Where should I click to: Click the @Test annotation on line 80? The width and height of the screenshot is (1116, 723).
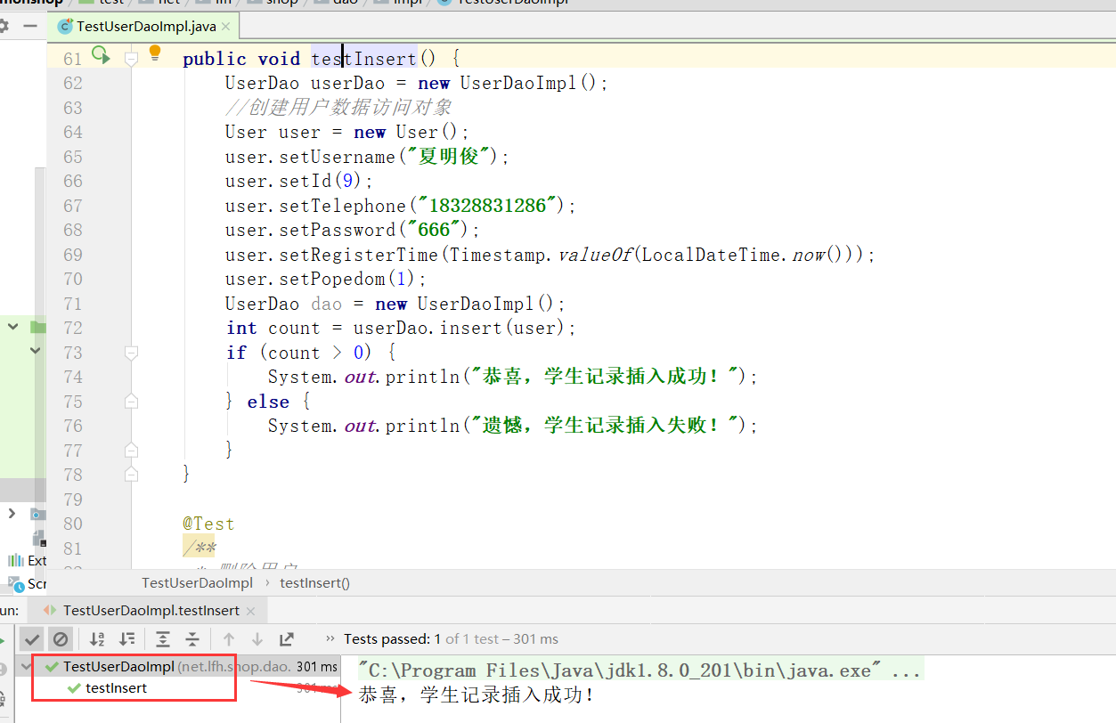pos(209,524)
